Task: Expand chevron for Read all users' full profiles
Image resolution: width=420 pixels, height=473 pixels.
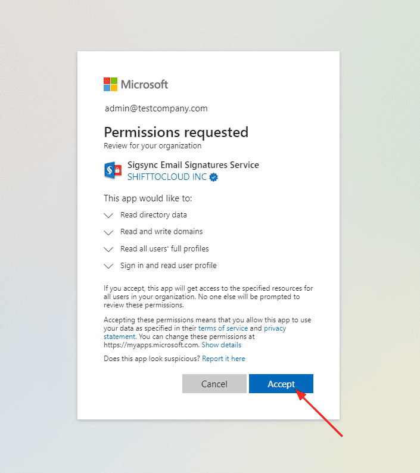Action: pyautogui.click(x=108, y=249)
